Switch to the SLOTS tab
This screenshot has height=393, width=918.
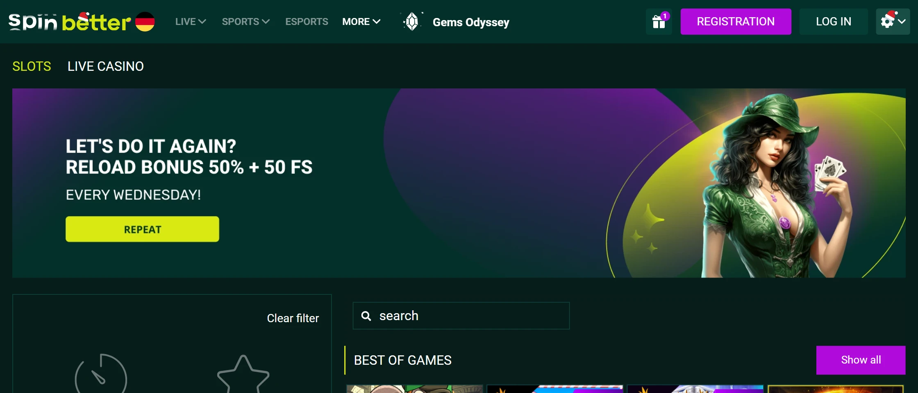click(32, 66)
